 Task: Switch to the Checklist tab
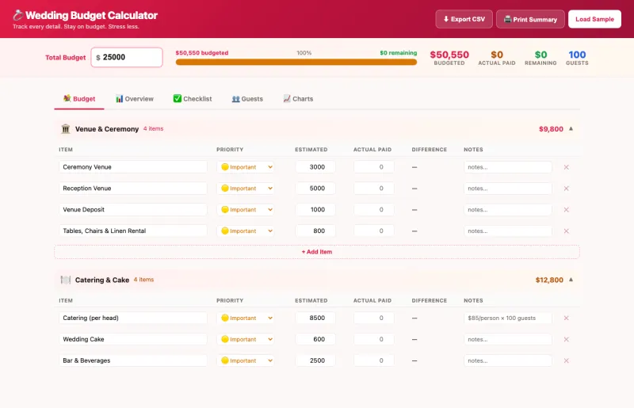pyautogui.click(x=193, y=99)
